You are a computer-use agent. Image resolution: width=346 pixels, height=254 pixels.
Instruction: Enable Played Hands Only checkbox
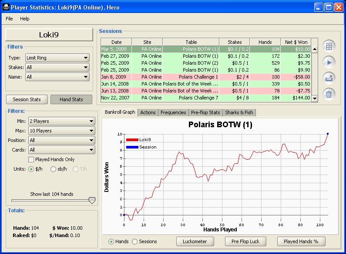coord(31,159)
